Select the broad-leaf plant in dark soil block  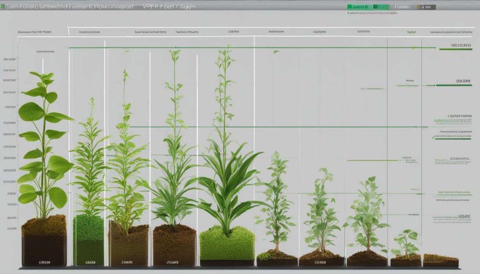pyautogui.click(x=44, y=147)
